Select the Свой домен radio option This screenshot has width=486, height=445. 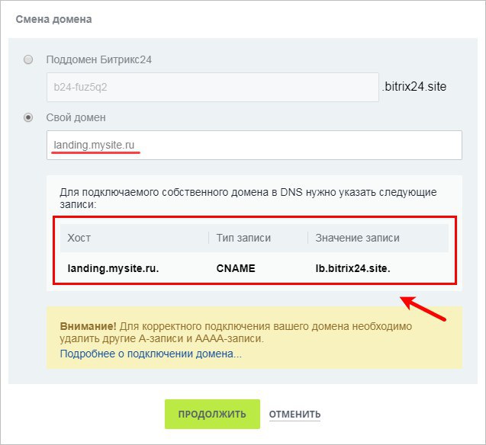click(28, 117)
